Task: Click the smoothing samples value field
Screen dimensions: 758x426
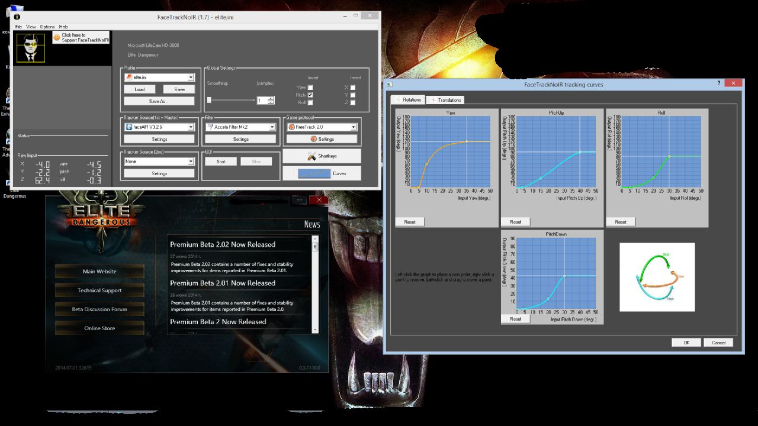Action: coord(262,101)
